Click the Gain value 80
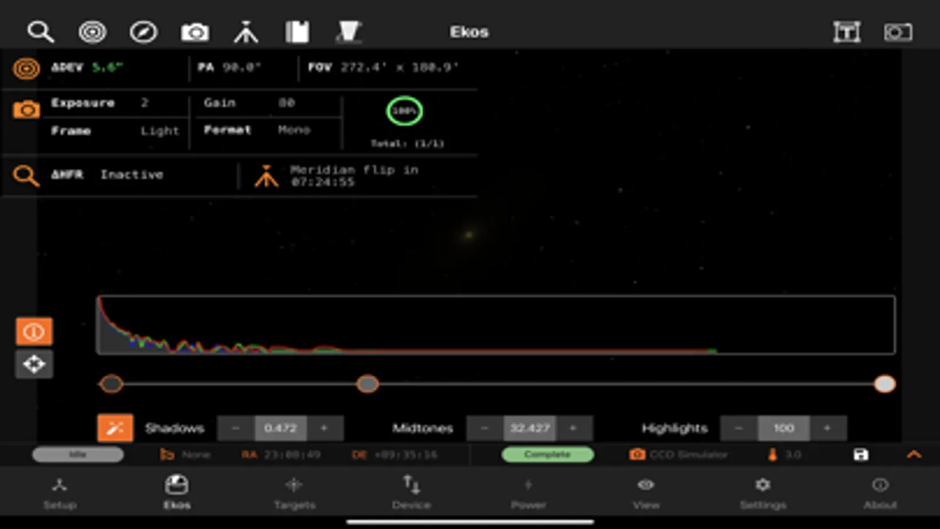 pos(286,103)
